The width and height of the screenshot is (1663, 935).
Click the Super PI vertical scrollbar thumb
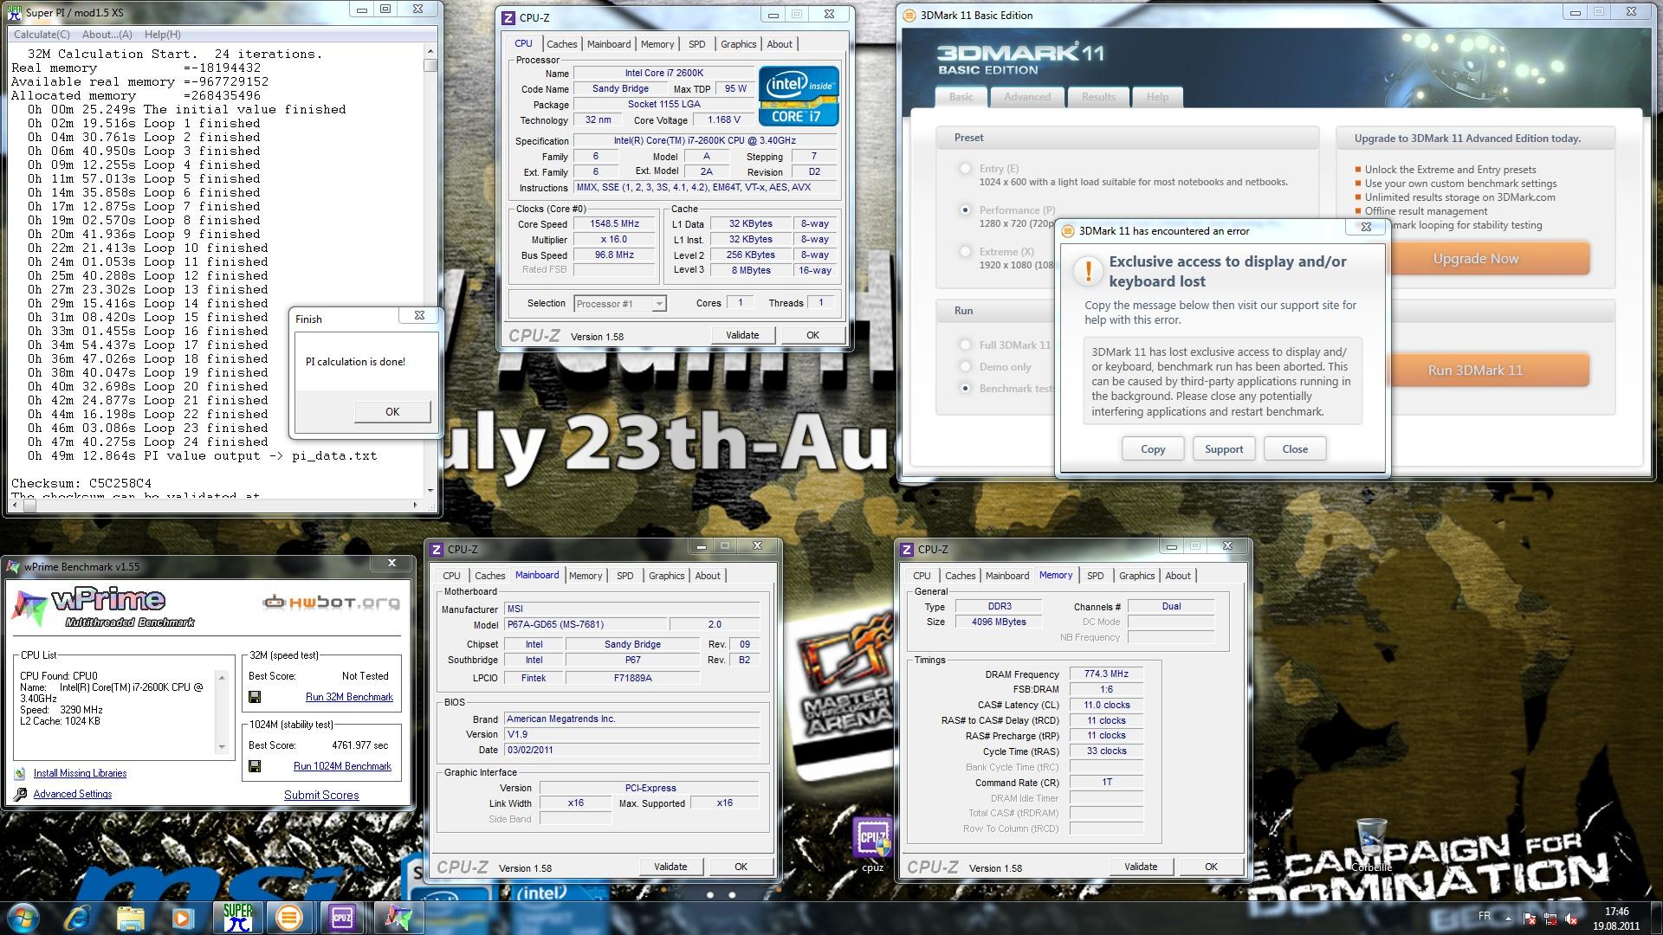(x=430, y=66)
